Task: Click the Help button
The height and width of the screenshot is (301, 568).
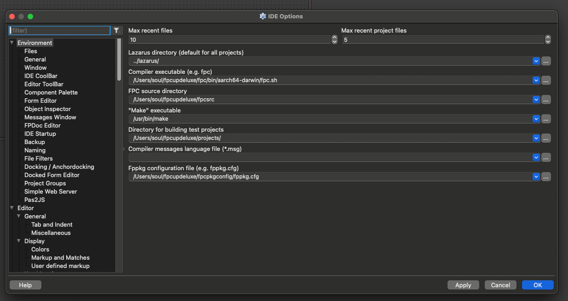Action: [25, 285]
